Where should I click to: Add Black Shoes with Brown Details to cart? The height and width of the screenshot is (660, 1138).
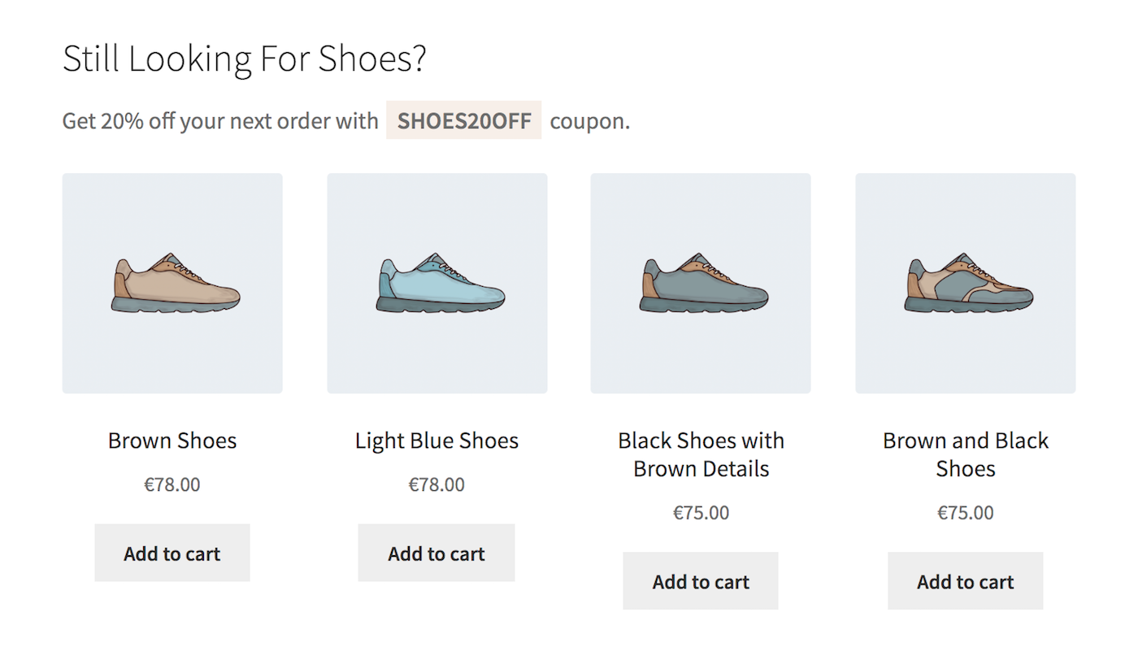701,582
